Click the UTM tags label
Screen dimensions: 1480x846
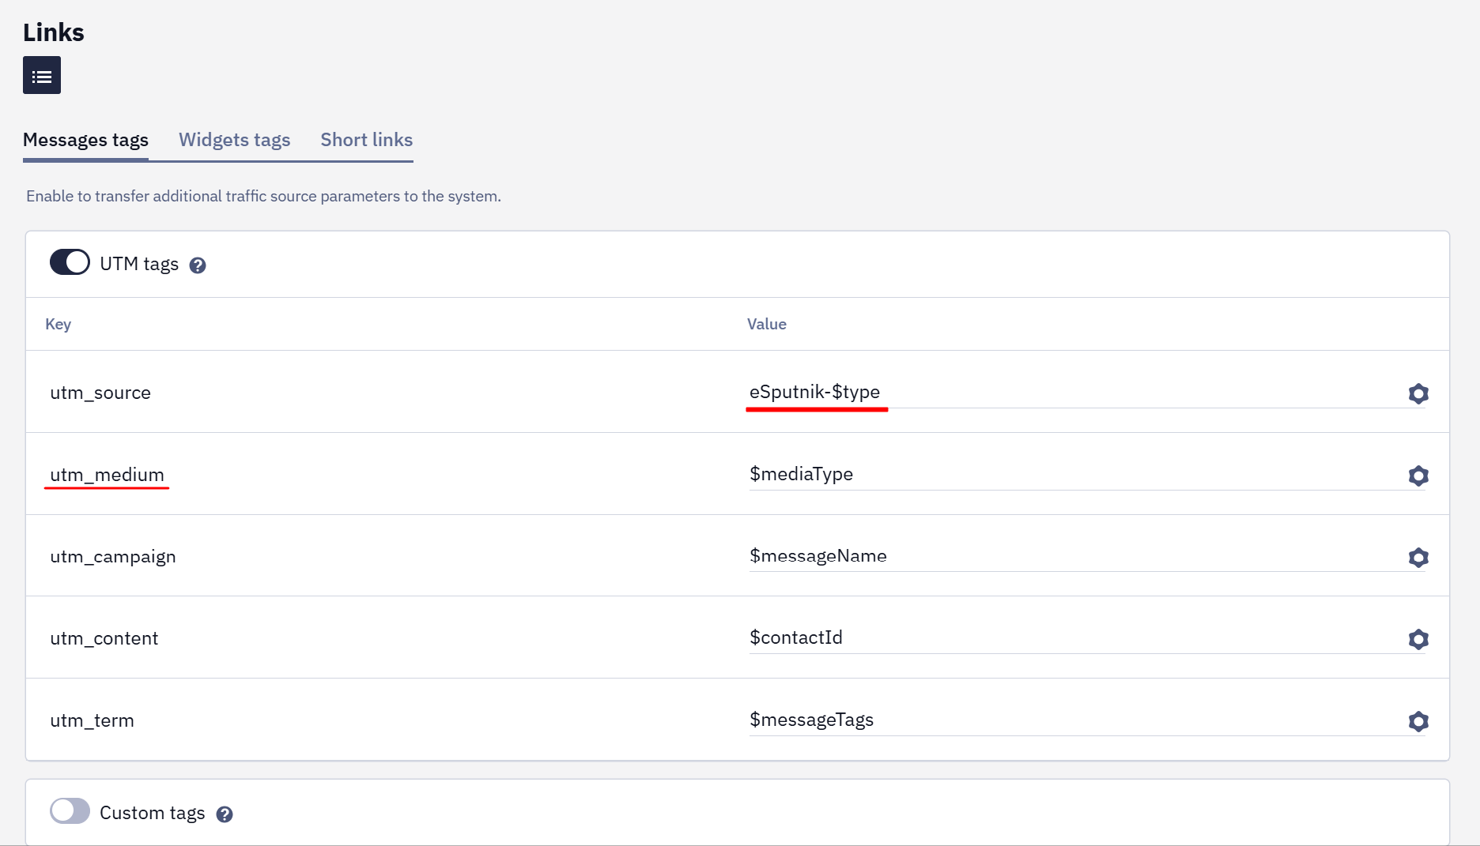[x=139, y=264]
